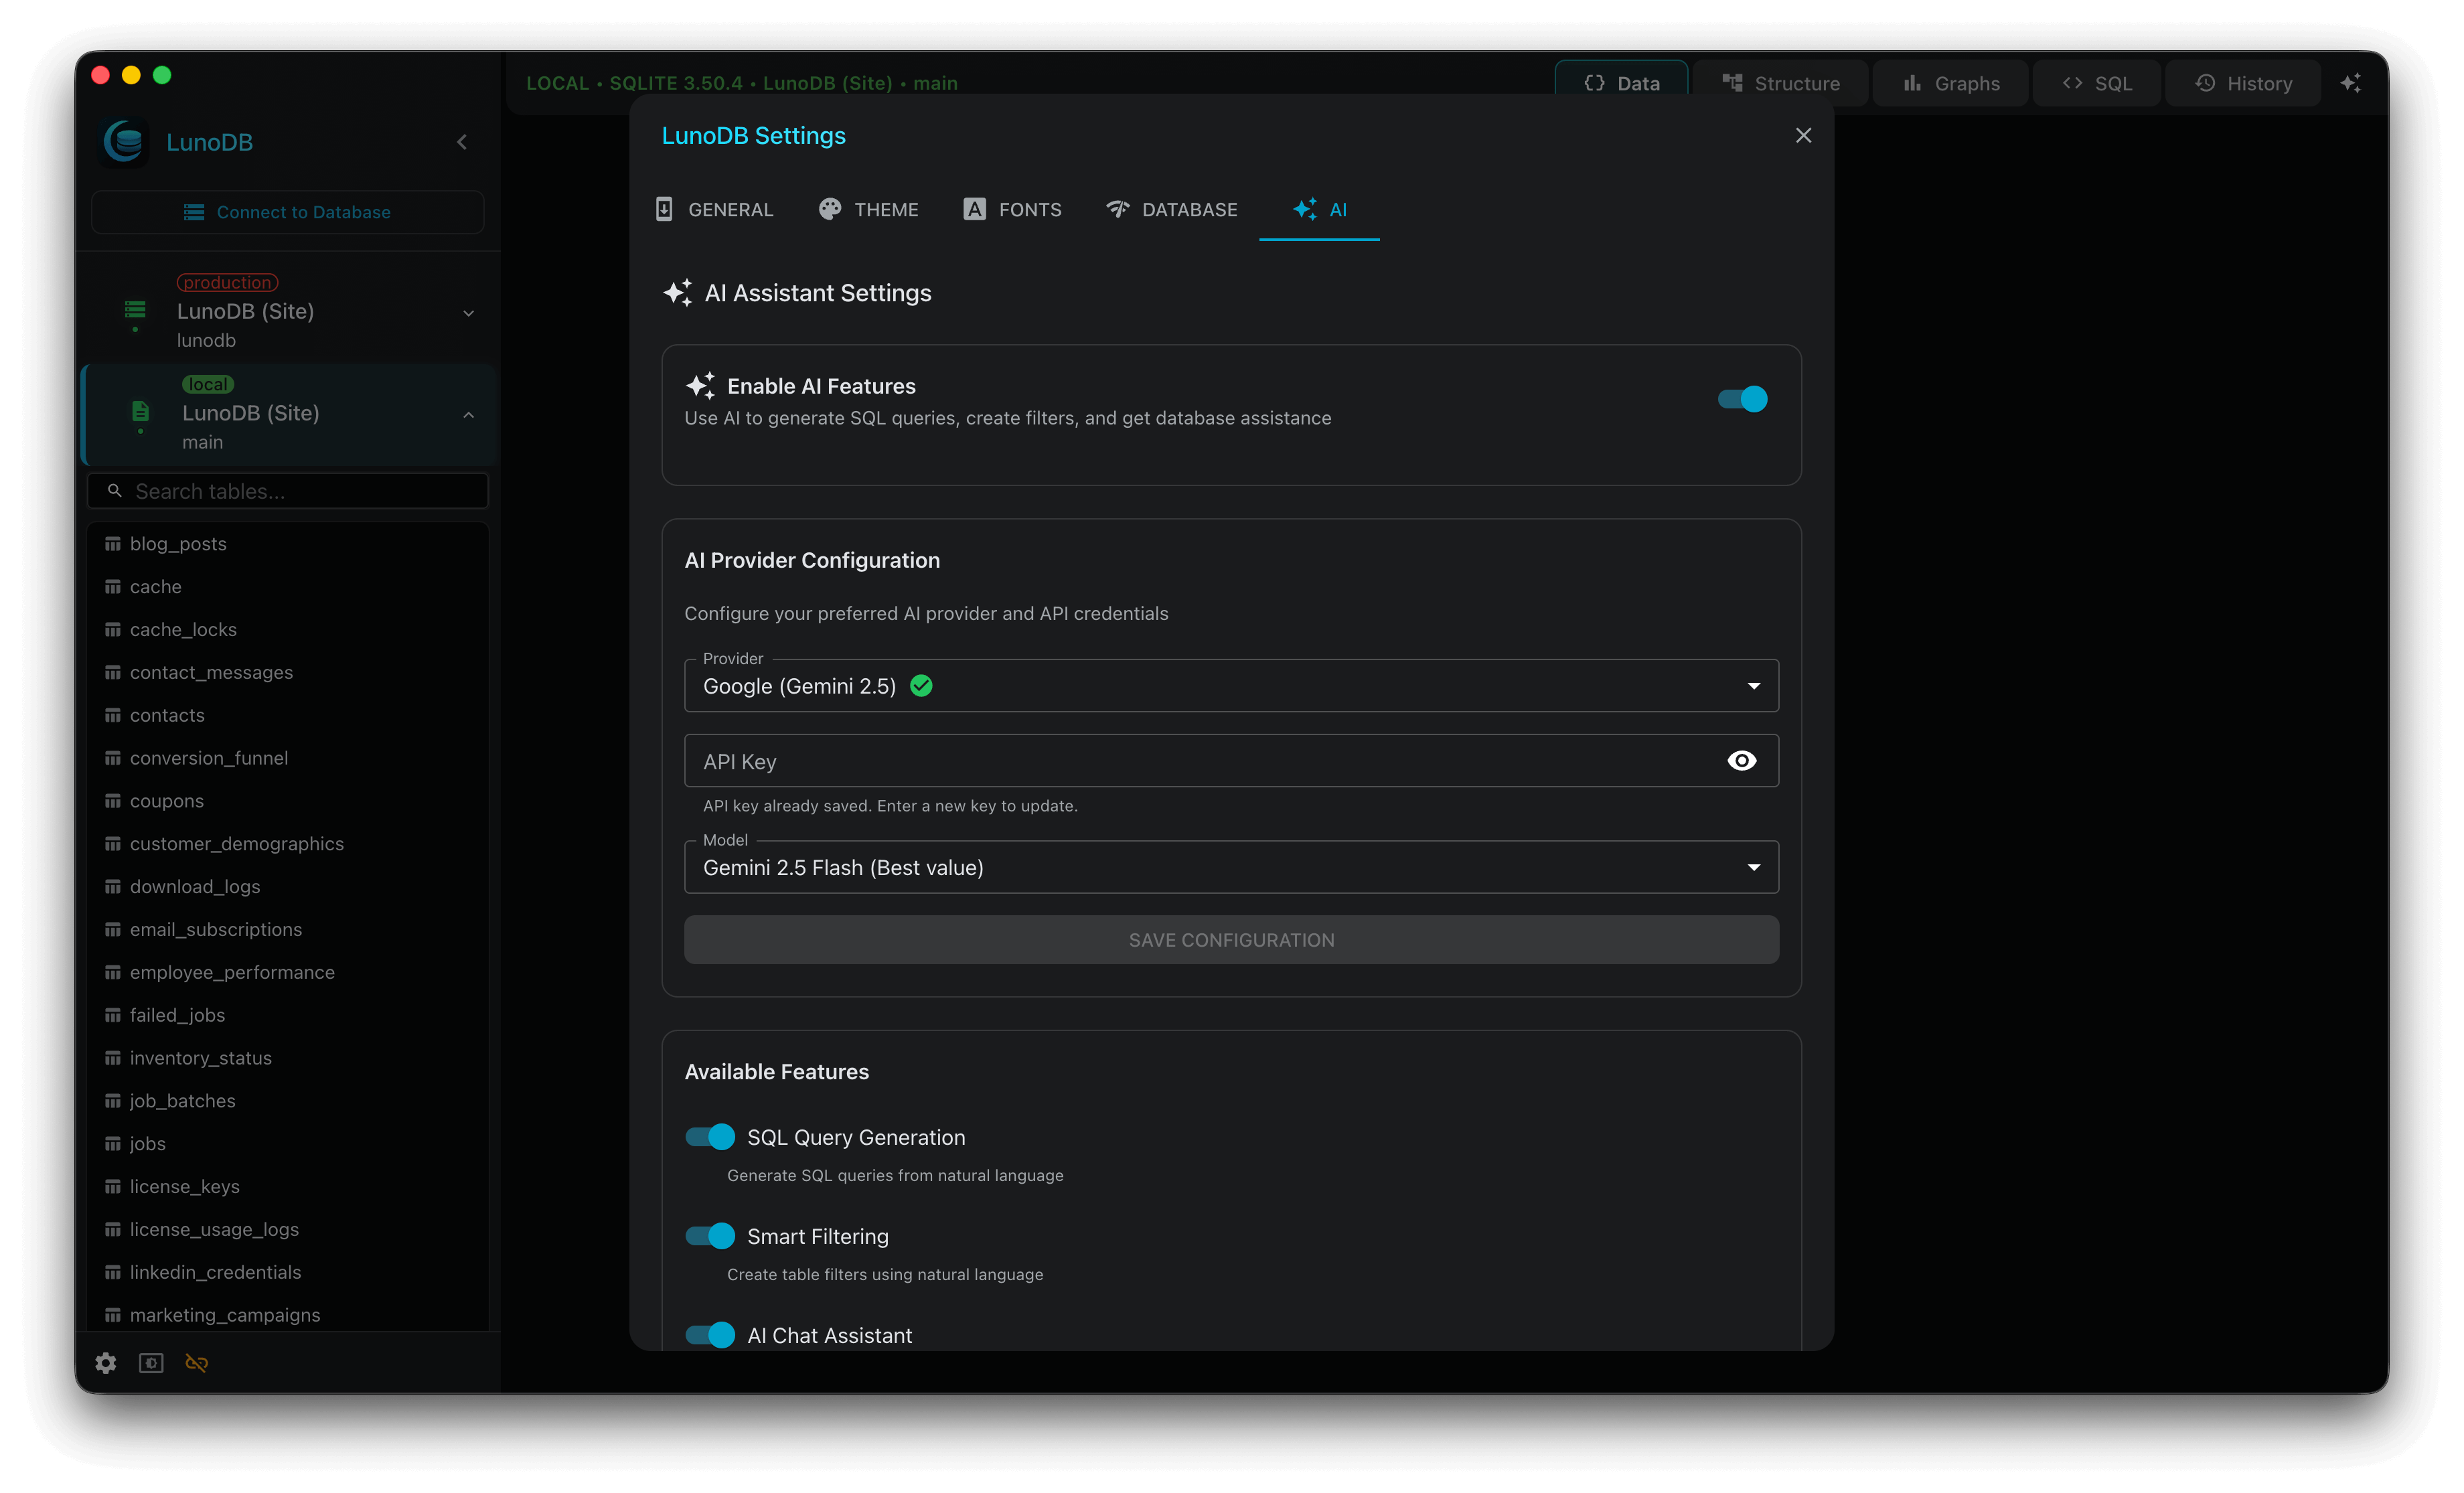Viewport: 2464px width, 1493px height.
Task: Open the AI sparkle icon in top toolbar
Action: coord(2351,83)
